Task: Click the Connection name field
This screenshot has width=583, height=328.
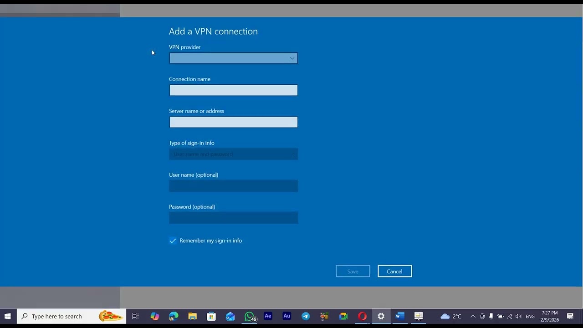Action: click(233, 90)
